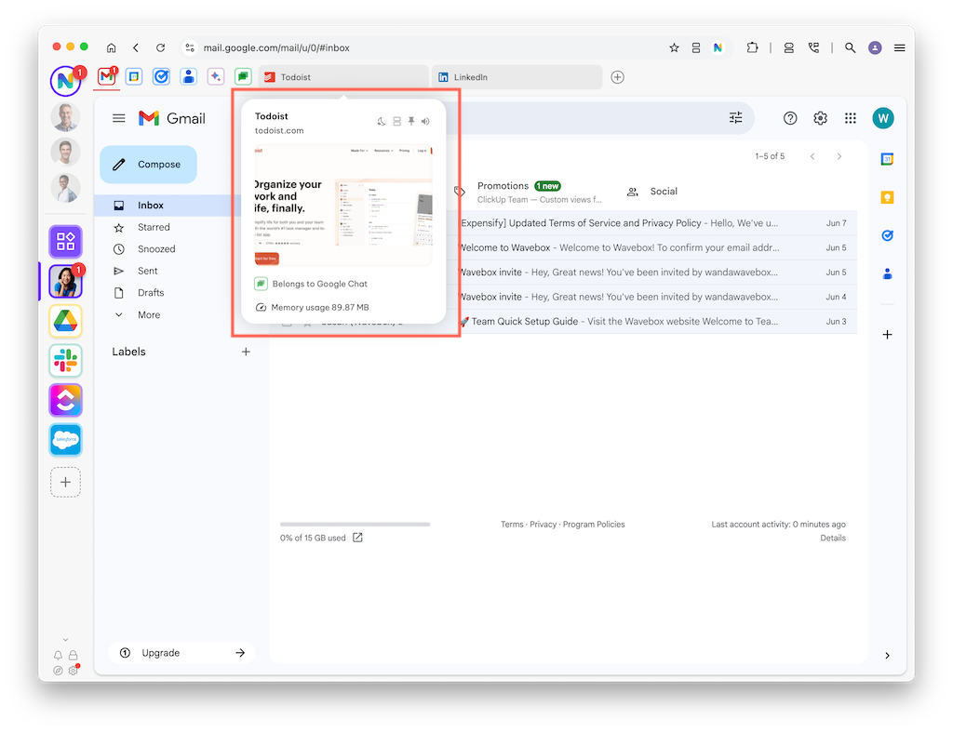
Task: Open Google Keep in the side panel
Action: (887, 197)
